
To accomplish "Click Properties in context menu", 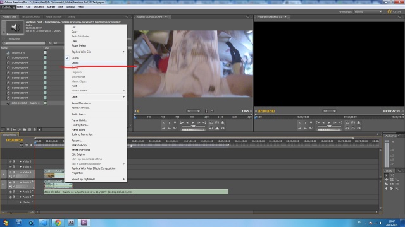I will pyautogui.click(x=96, y=173).
